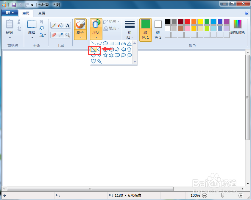Viewport: 251px width, 200px height.
Task: Expand the 形状 shapes dropdown
Action: coord(96,37)
